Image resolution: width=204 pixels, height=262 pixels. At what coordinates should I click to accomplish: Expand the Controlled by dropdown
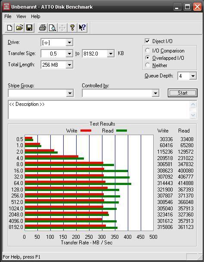point(155,93)
